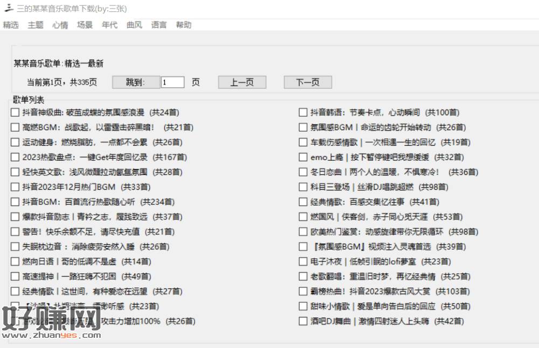
Task: Enable the 经典情歌：百感交集忆往事 checkbox
Action: click(303, 202)
